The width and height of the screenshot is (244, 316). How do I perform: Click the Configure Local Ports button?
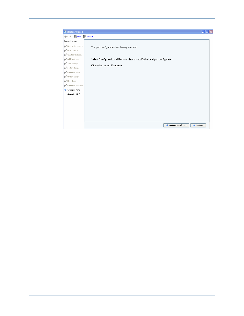[x=176, y=125]
